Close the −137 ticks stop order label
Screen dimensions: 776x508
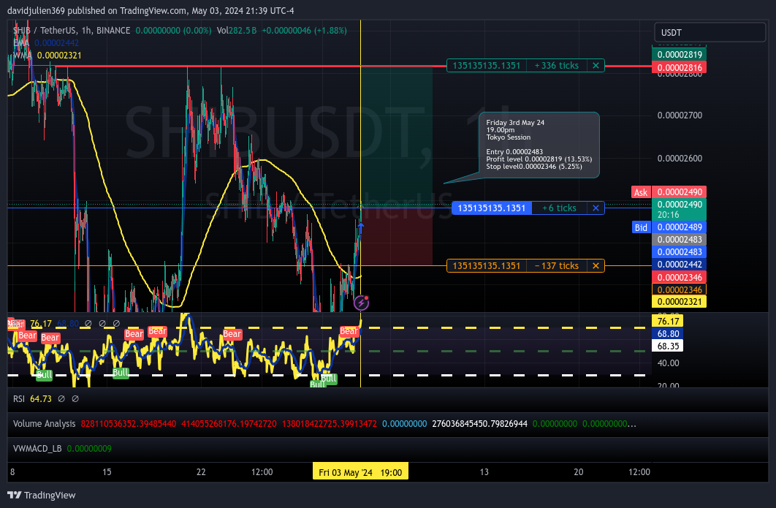[x=596, y=266]
